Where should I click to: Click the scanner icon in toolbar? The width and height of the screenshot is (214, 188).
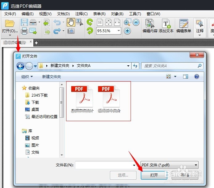33,22
